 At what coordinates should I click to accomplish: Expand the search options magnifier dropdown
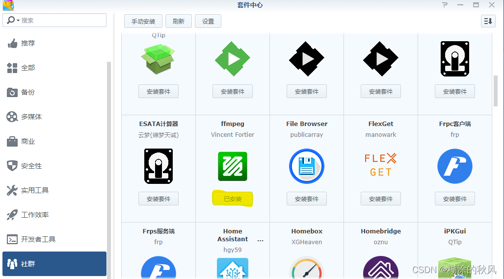tap(13, 20)
